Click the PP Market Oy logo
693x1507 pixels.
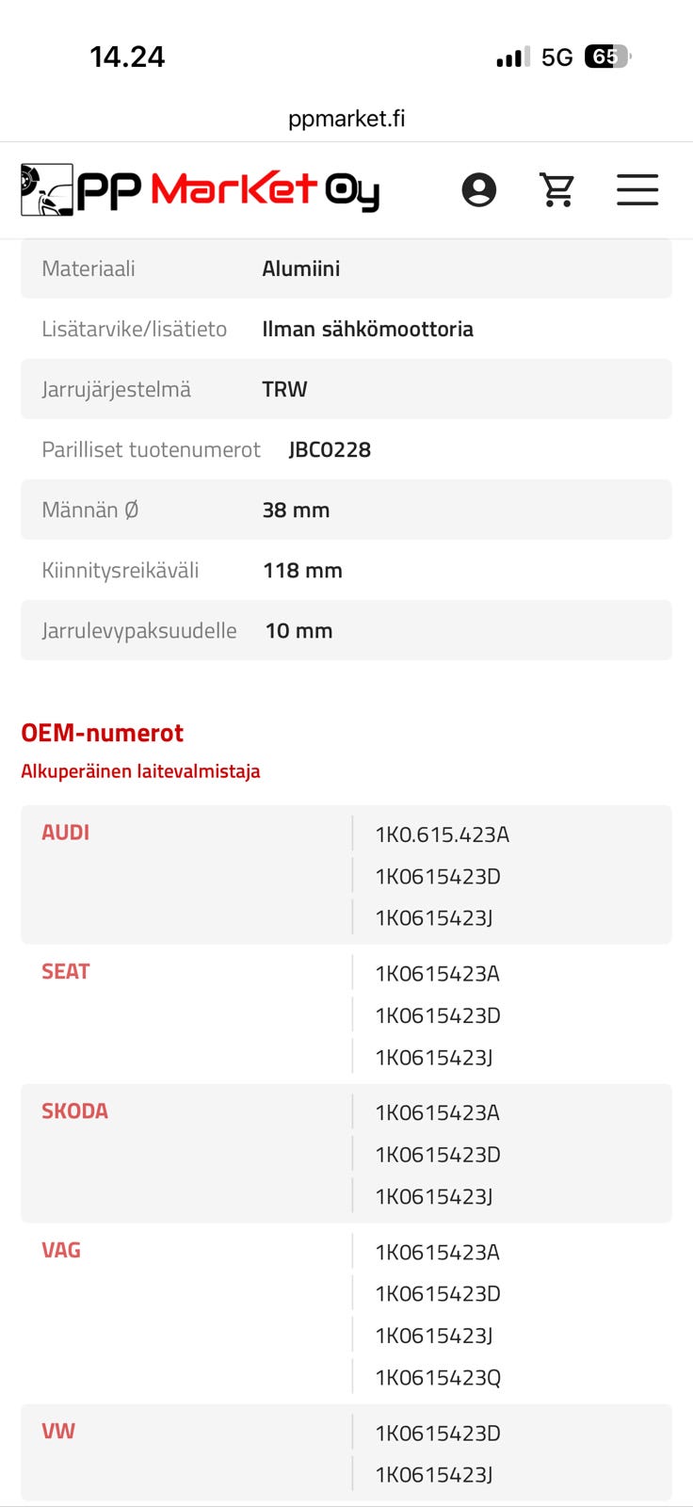click(x=201, y=190)
